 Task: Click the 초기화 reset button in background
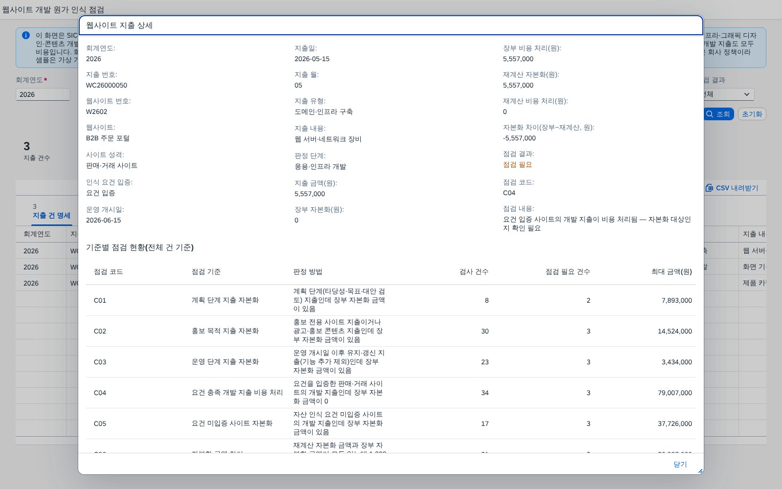click(752, 114)
